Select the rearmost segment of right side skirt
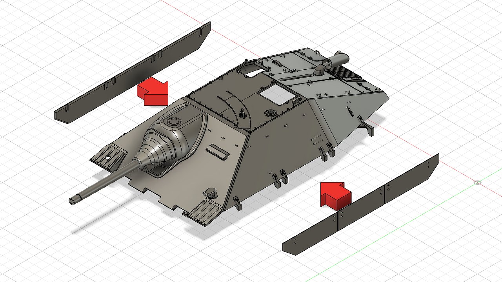The height and width of the screenshot is (282, 502). click(410, 178)
